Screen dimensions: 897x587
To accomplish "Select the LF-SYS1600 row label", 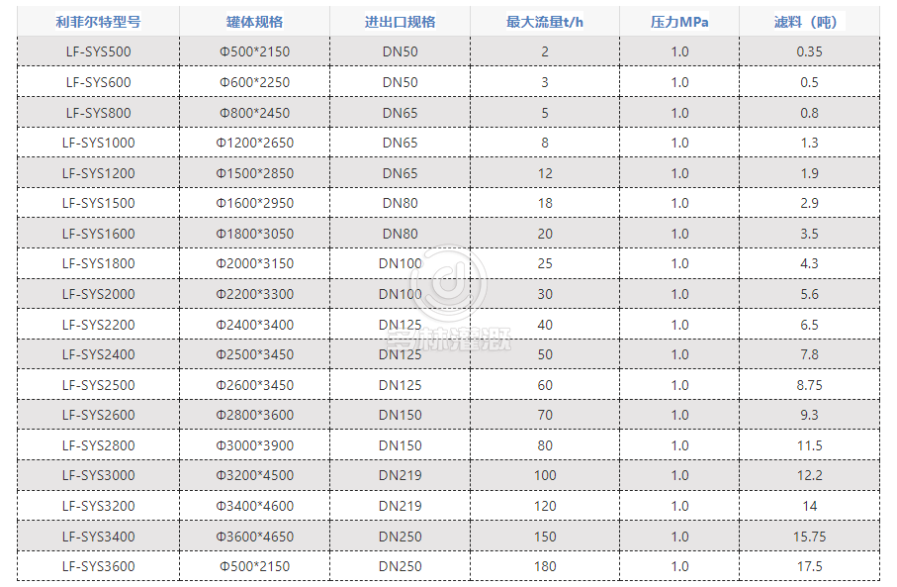I will pos(98,234).
